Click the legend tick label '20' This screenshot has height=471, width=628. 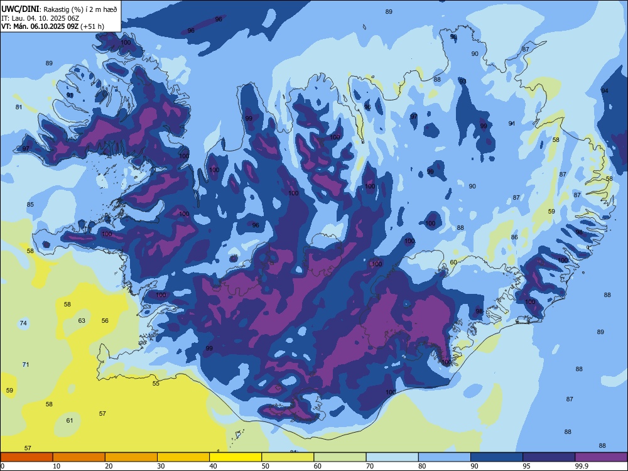[109, 466]
